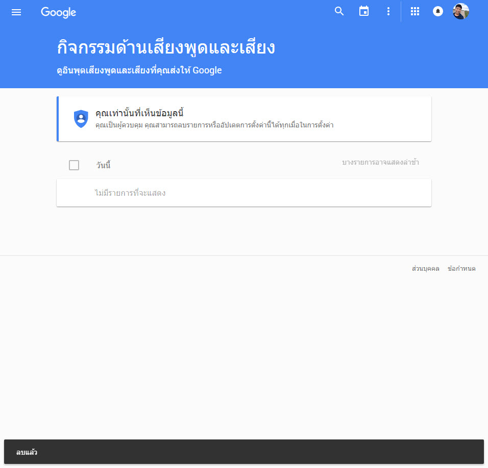Click the วันนี้ date label
Screen dimensions: 488x468
(x=103, y=165)
